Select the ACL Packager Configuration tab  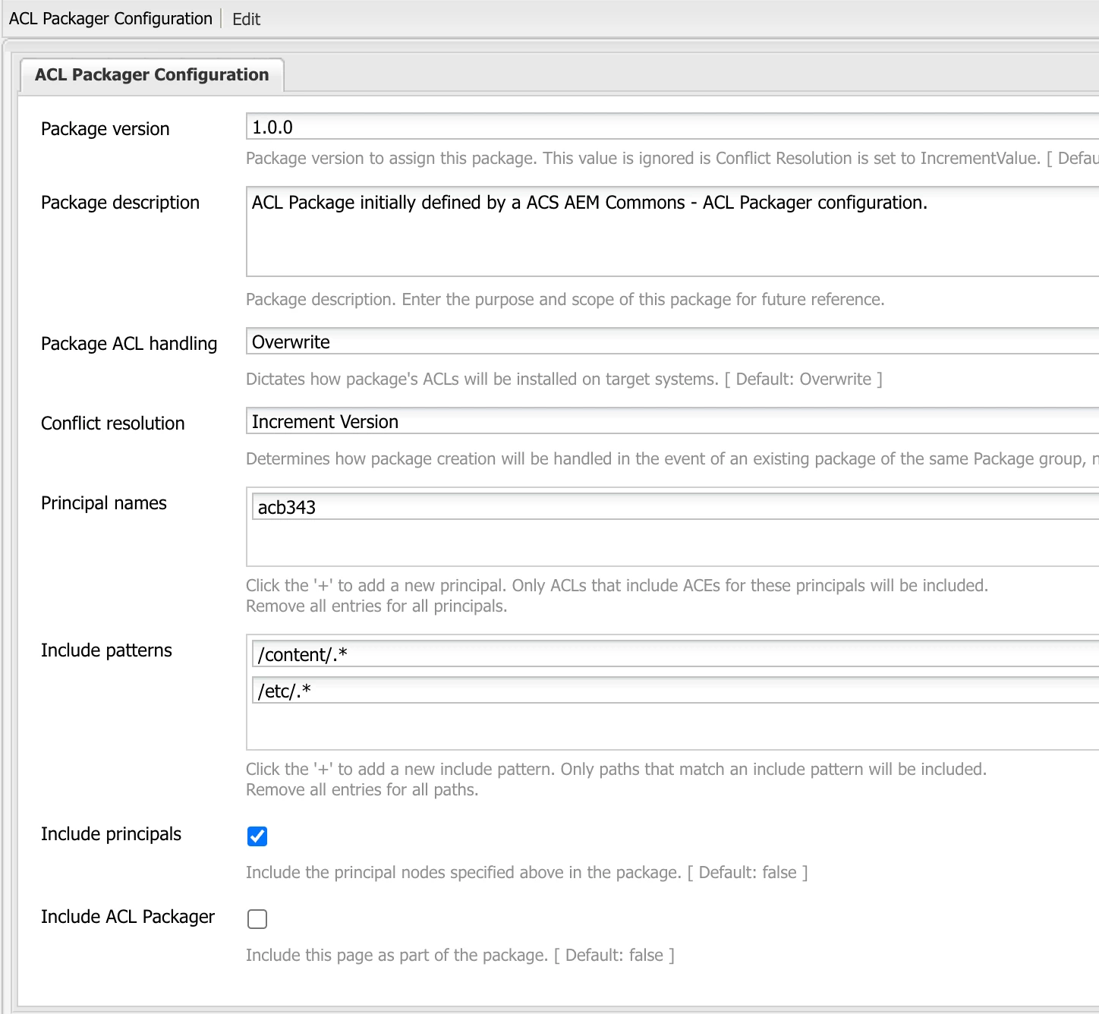pyautogui.click(x=152, y=74)
